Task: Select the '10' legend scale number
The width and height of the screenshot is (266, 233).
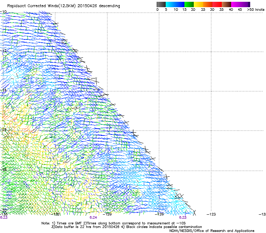Action: coord(176,10)
